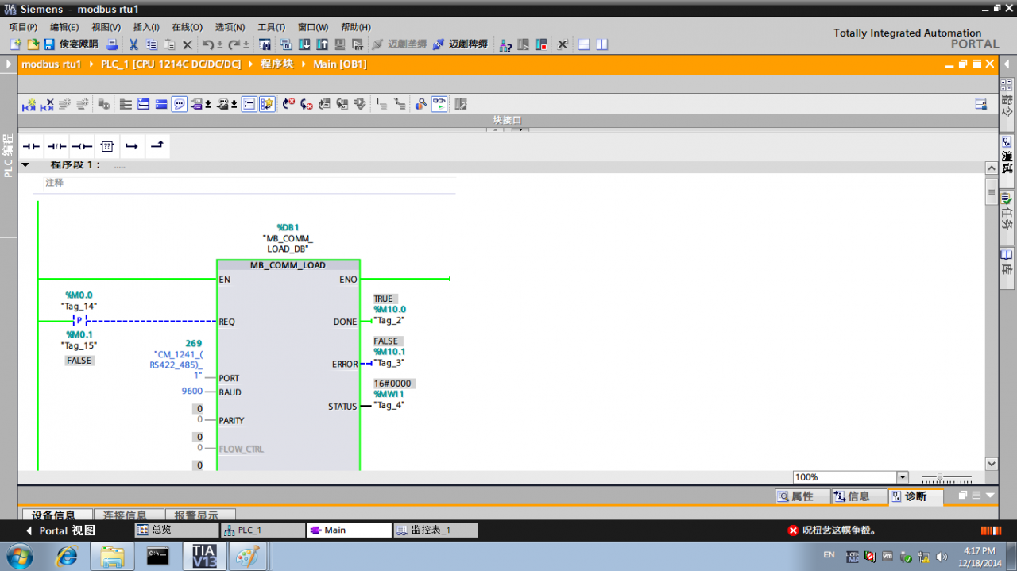Open the 帮助(H) menu
1017x571 pixels.
(x=355, y=27)
